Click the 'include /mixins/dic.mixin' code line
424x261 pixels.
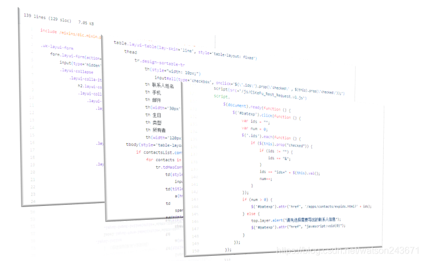click(x=71, y=33)
